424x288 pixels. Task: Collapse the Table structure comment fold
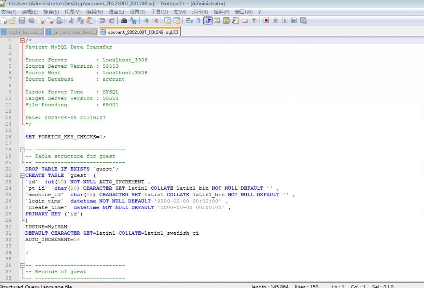point(21,150)
